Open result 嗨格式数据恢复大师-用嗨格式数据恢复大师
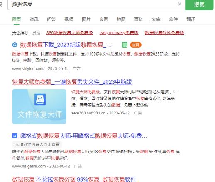Screen dimensions: 215x182 point(83,136)
